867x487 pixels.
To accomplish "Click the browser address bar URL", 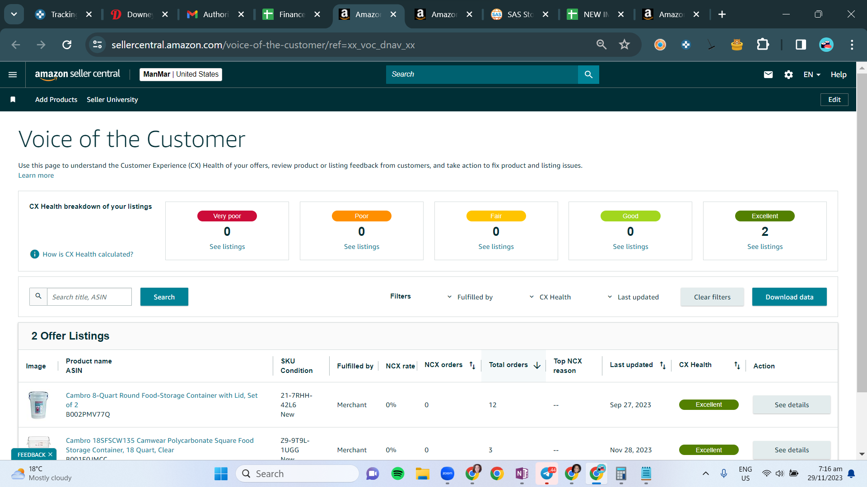I will [x=263, y=45].
